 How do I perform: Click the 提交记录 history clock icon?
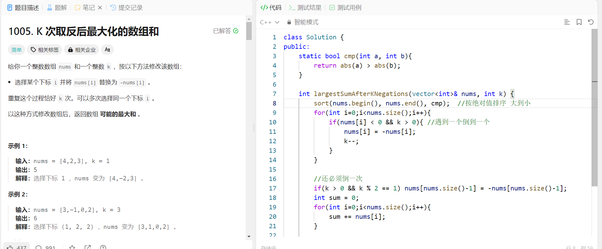113,8
